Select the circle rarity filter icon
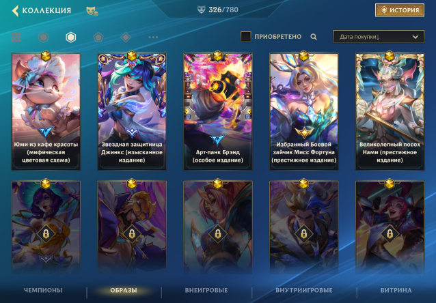This screenshot has height=303, width=436. click(43, 37)
